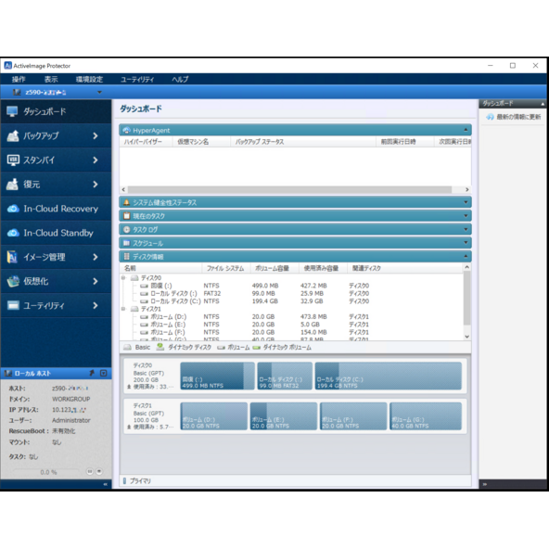The image size is (549, 549).
Task: Select the ボリューム (G:) 40.0 GB partition block
Action: tap(426, 416)
